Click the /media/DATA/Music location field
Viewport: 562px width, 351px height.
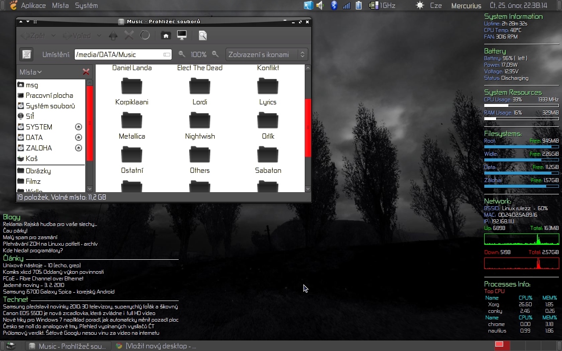pyautogui.click(x=119, y=54)
